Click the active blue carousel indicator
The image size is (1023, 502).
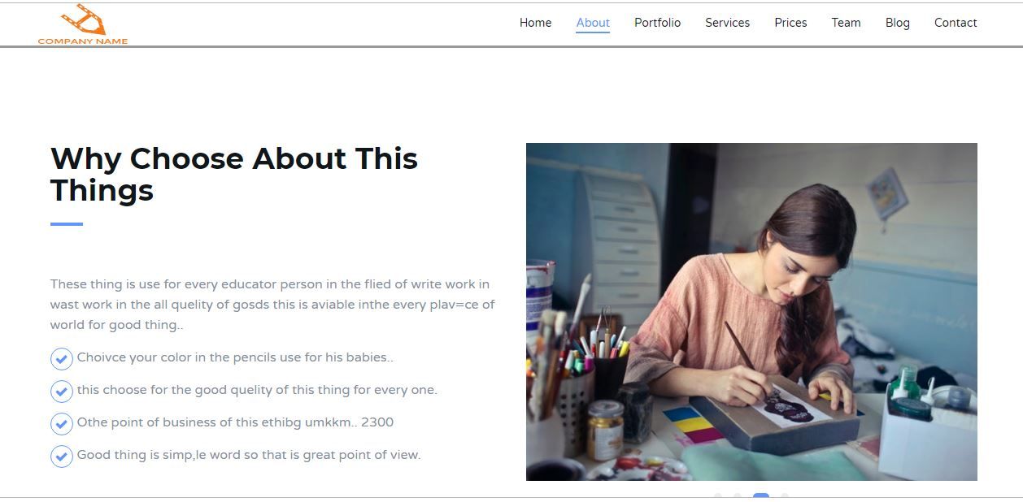(761, 496)
